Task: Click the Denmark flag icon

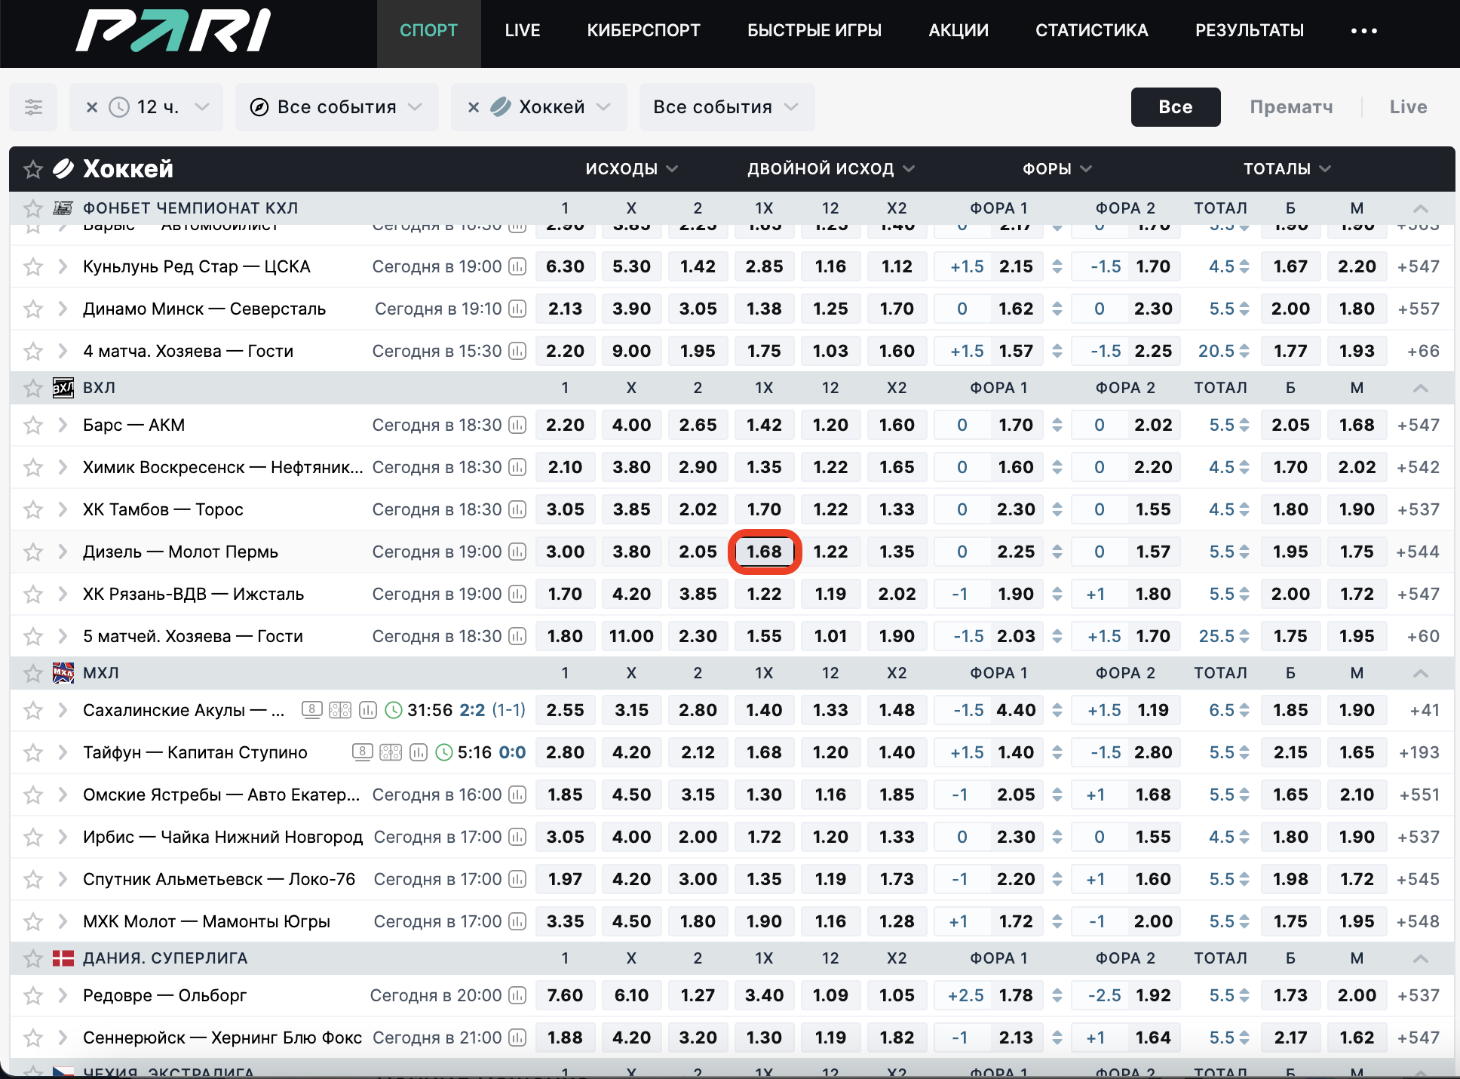Action: (63, 958)
